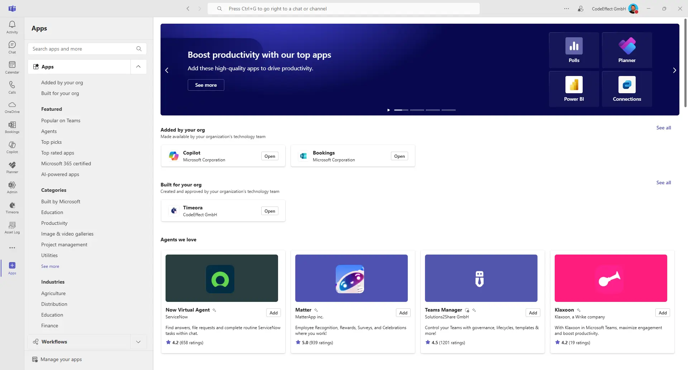Open Calls in the left rail
688x370 pixels.
pyautogui.click(x=12, y=87)
